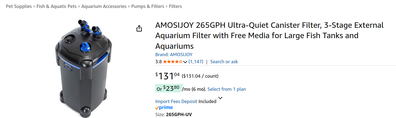Click Select from 1 plan link
396x118 pixels.
tap(227, 89)
